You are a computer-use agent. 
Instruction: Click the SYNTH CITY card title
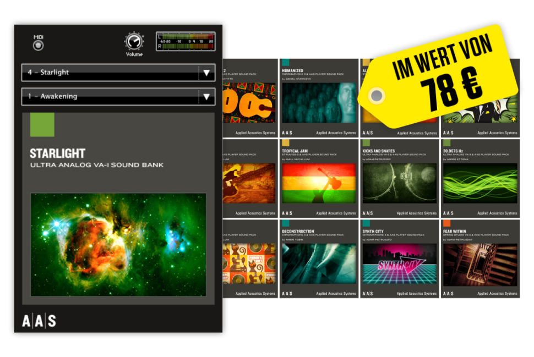pyautogui.click(x=373, y=231)
